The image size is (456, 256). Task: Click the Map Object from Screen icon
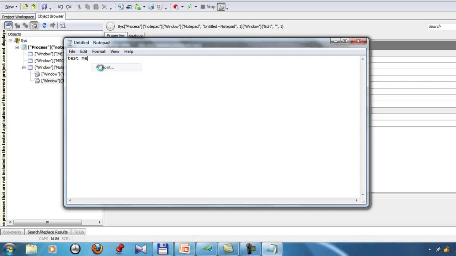[x=121, y=7]
